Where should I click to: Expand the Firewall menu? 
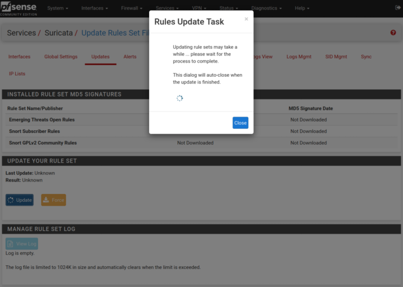point(131,8)
